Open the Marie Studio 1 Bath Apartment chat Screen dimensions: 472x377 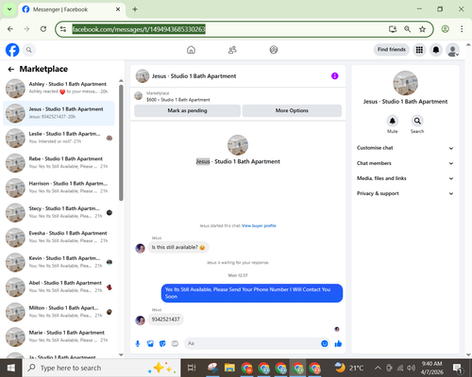point(59,336)
